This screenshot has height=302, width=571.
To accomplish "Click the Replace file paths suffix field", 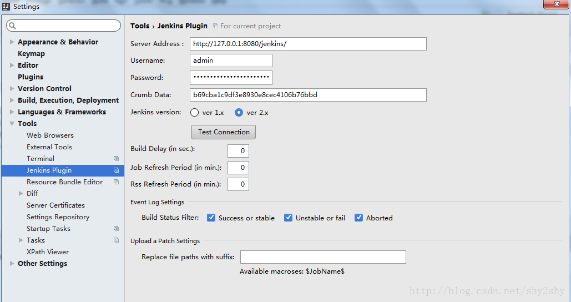I will coord(323,257).
